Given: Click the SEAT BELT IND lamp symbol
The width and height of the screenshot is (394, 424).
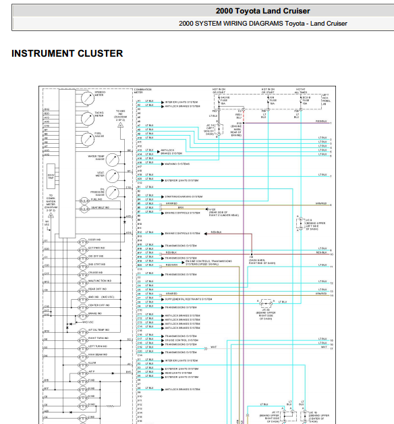Looking at the screenshot, I should [84, 209].
